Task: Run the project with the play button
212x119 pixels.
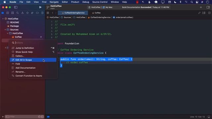Action: 40,7
